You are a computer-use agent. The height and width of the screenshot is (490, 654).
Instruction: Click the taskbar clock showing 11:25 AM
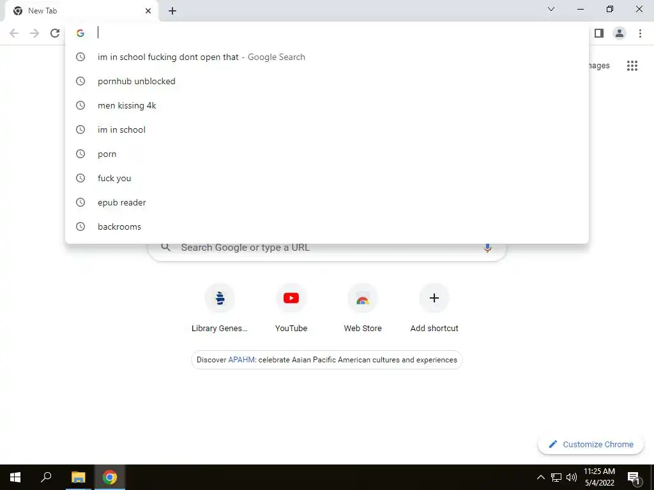[599, 477]
